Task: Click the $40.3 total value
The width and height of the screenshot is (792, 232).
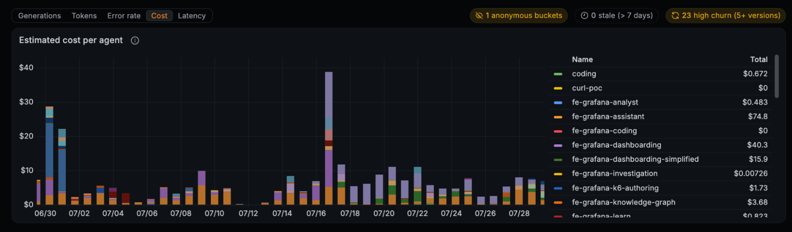Action: pos(757,145)
